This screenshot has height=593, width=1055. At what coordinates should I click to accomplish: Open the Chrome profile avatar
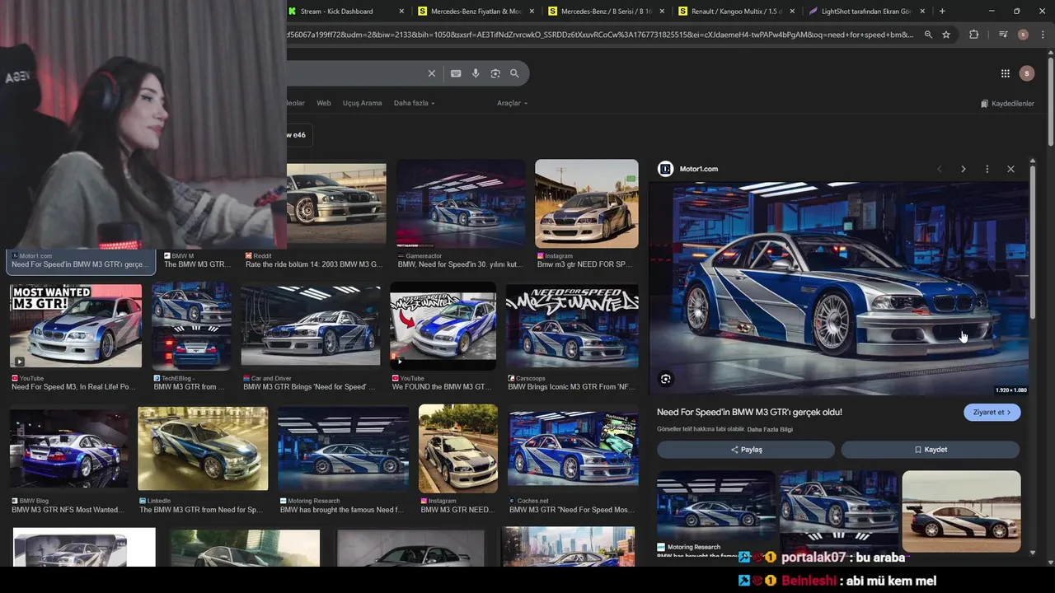pos(1023,35)
